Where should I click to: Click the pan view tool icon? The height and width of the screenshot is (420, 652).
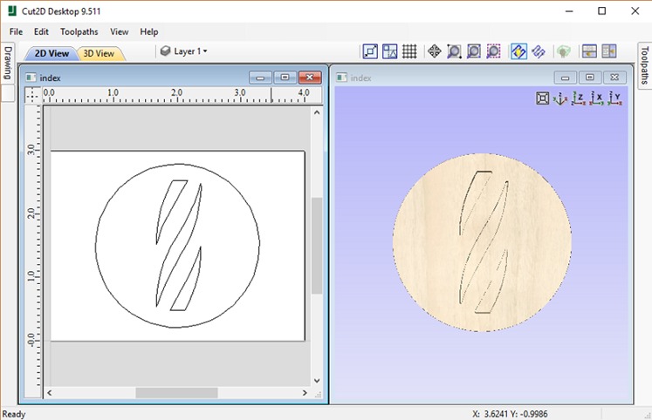[435, 51]
